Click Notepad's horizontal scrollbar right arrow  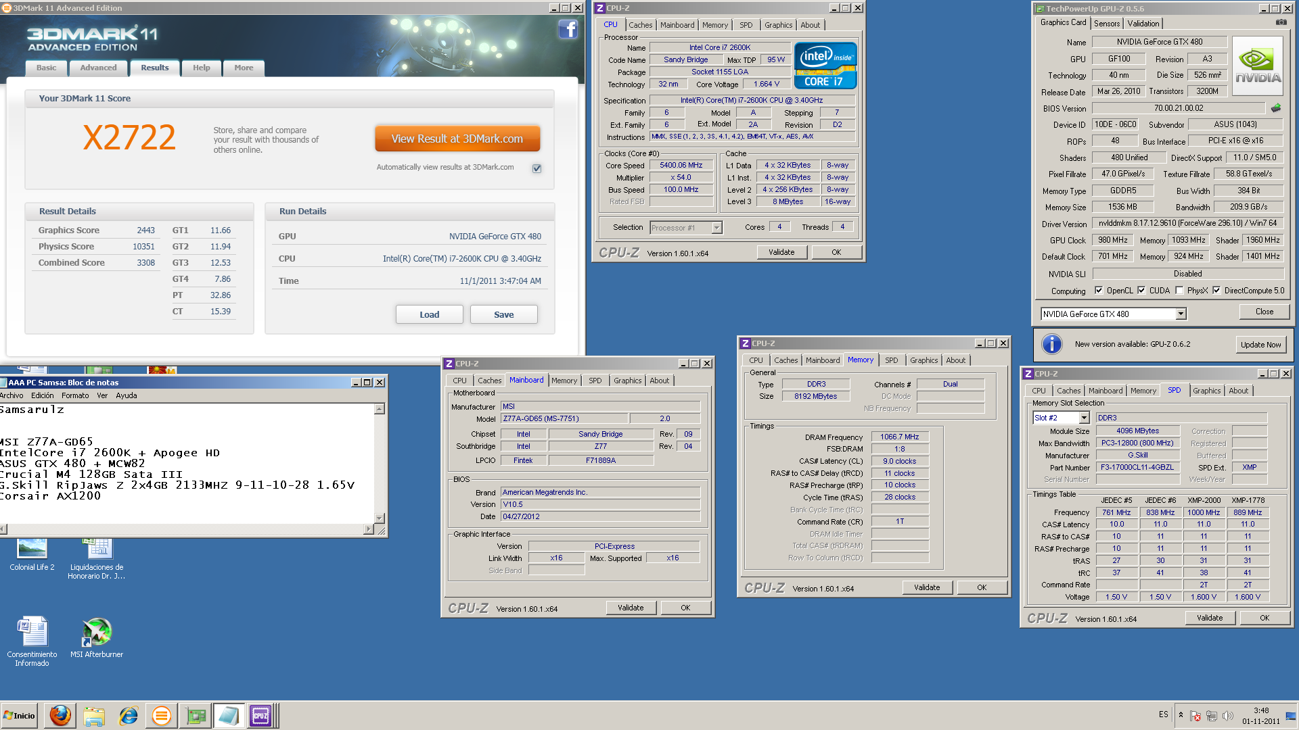click(x=368, y=529)
